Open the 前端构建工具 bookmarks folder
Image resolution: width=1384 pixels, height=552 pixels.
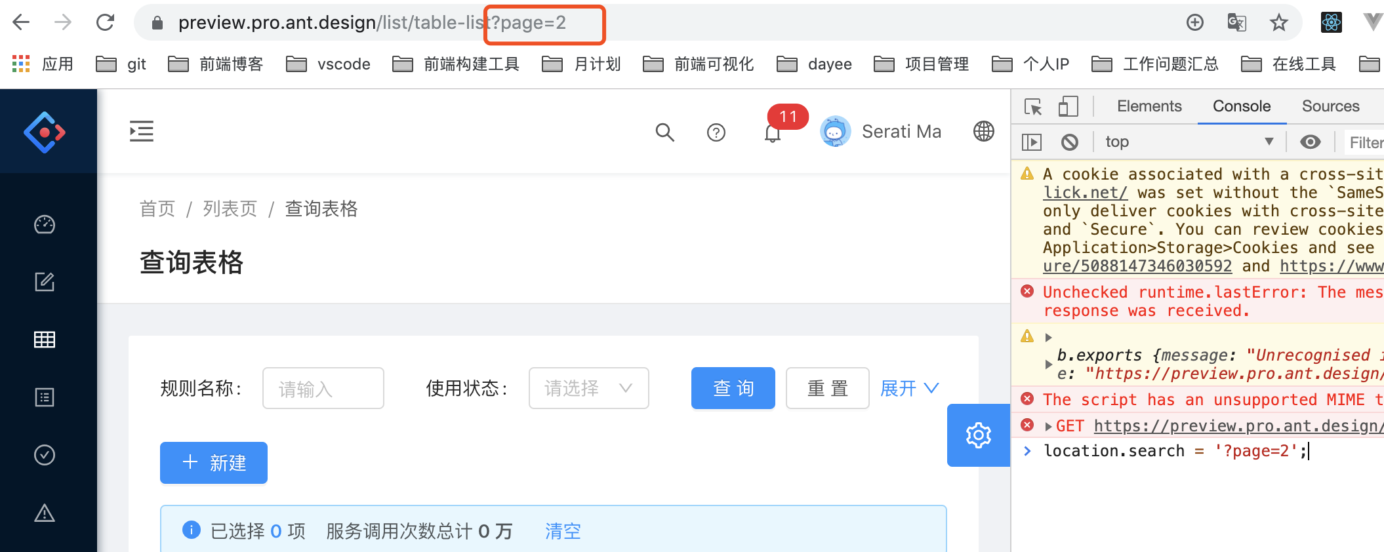[x=456, y=64]
